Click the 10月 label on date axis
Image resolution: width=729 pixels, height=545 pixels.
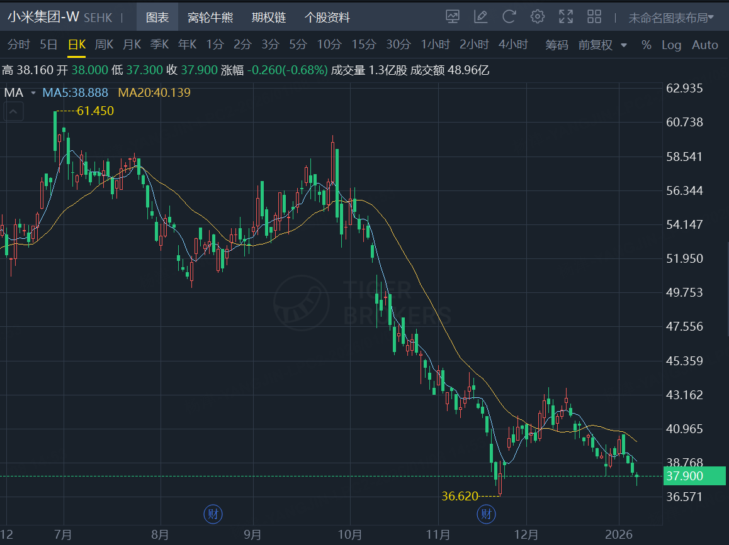tap(349, 534)
